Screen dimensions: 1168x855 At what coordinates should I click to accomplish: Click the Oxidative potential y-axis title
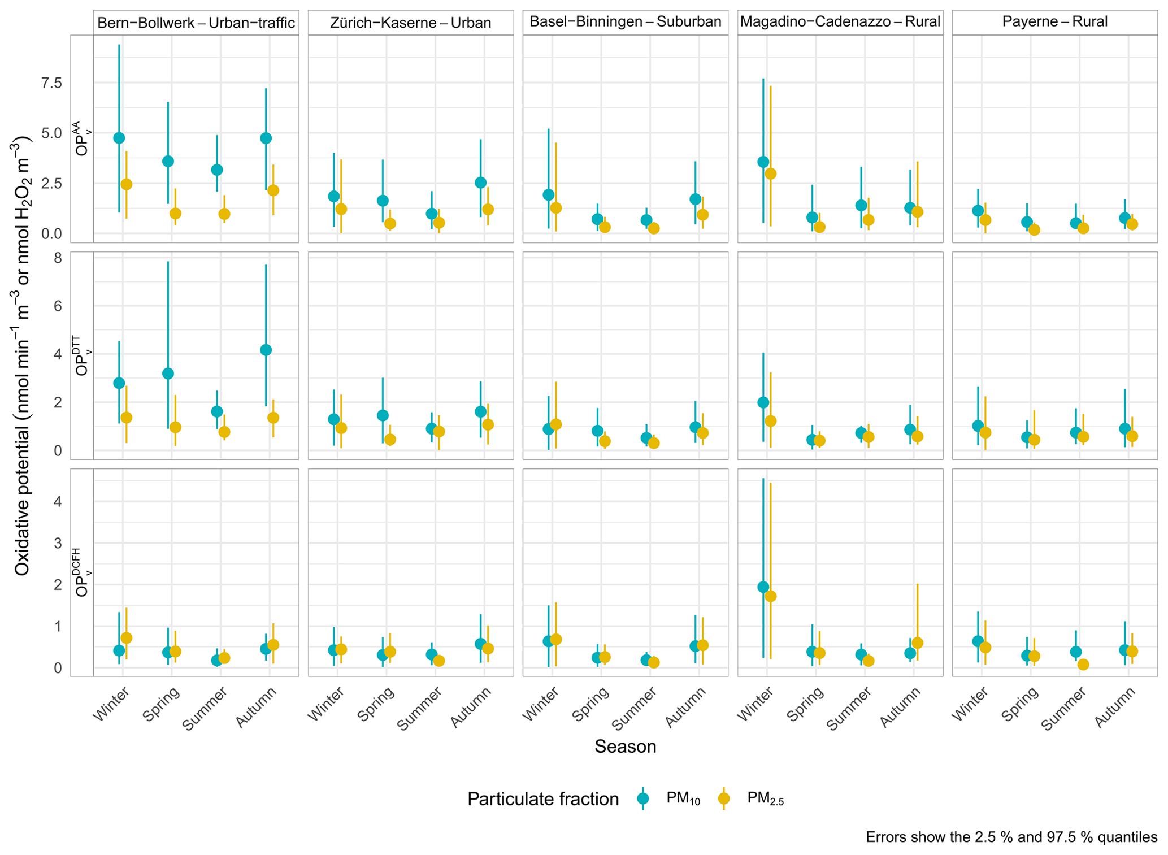tap(23, 355)
